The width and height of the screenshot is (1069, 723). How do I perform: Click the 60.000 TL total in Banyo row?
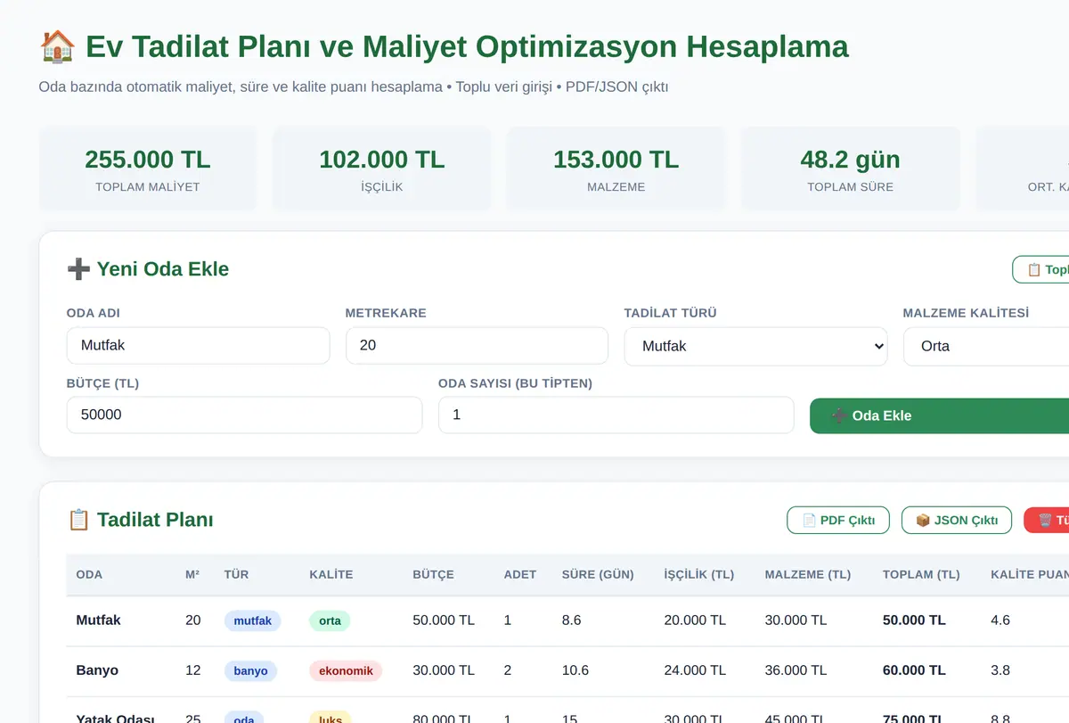point(914,670)
